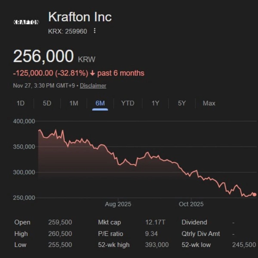Click the 256,000 KRW price value
The image size is (258, 258).
coord(43,56)
